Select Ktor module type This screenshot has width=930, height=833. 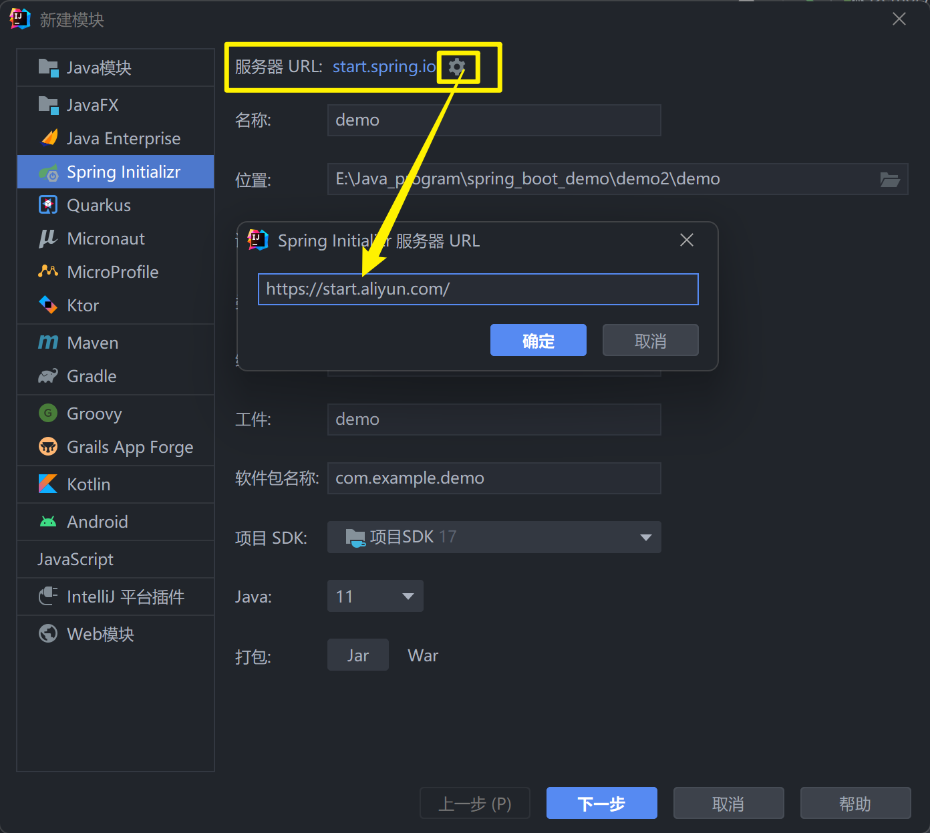coord(116,305)
